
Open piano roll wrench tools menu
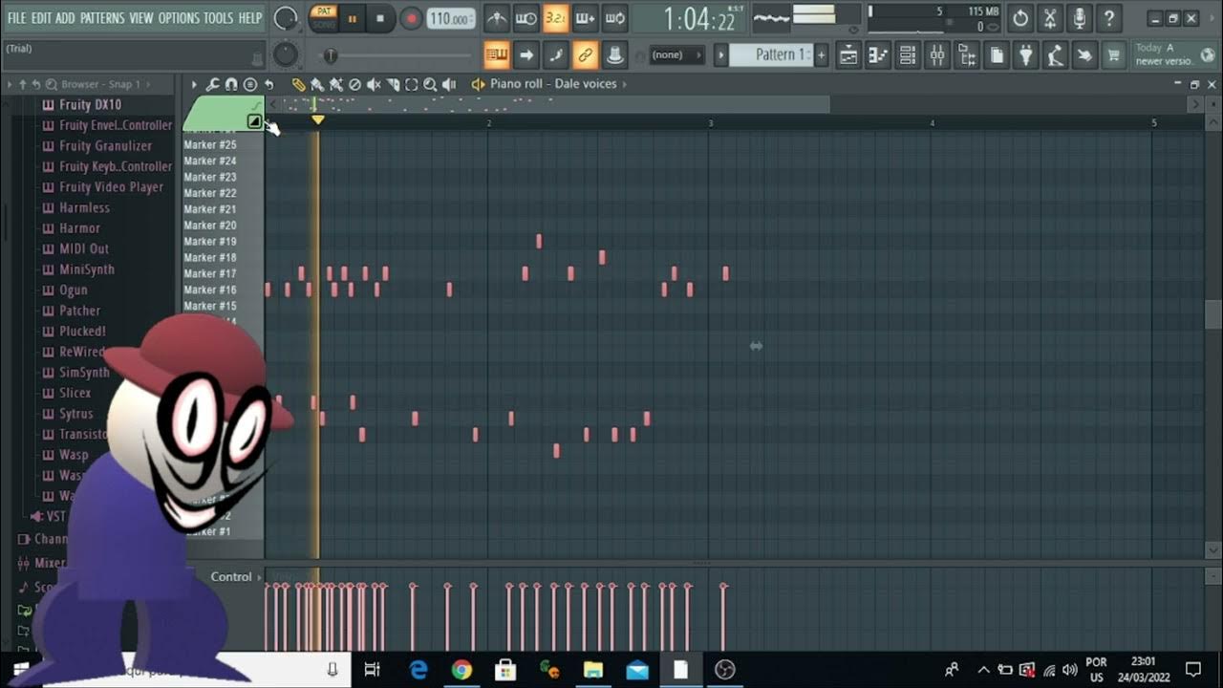point(212,84)
